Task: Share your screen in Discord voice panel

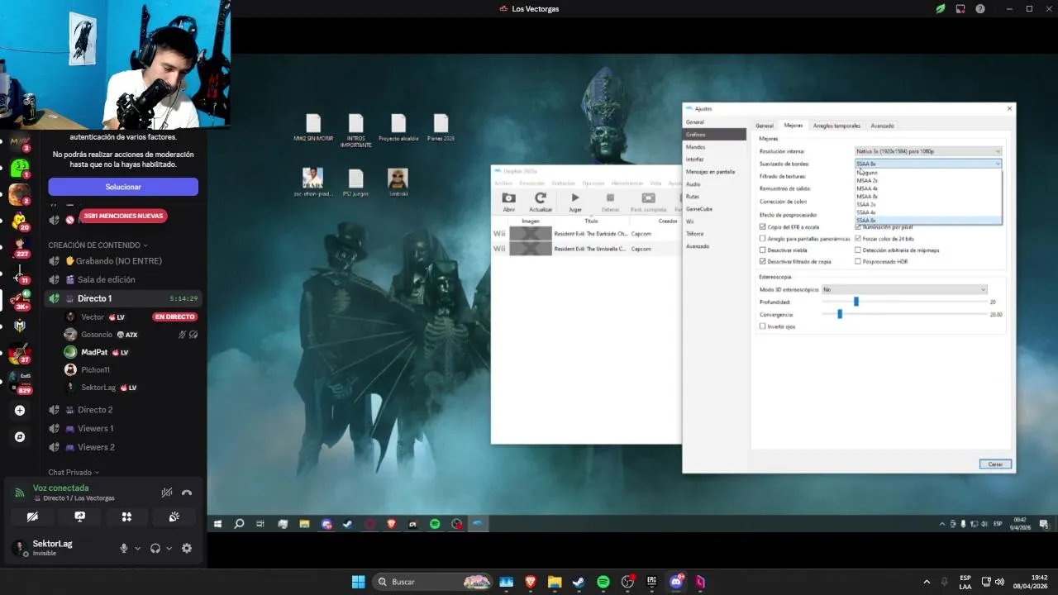Action: (79, 516)
